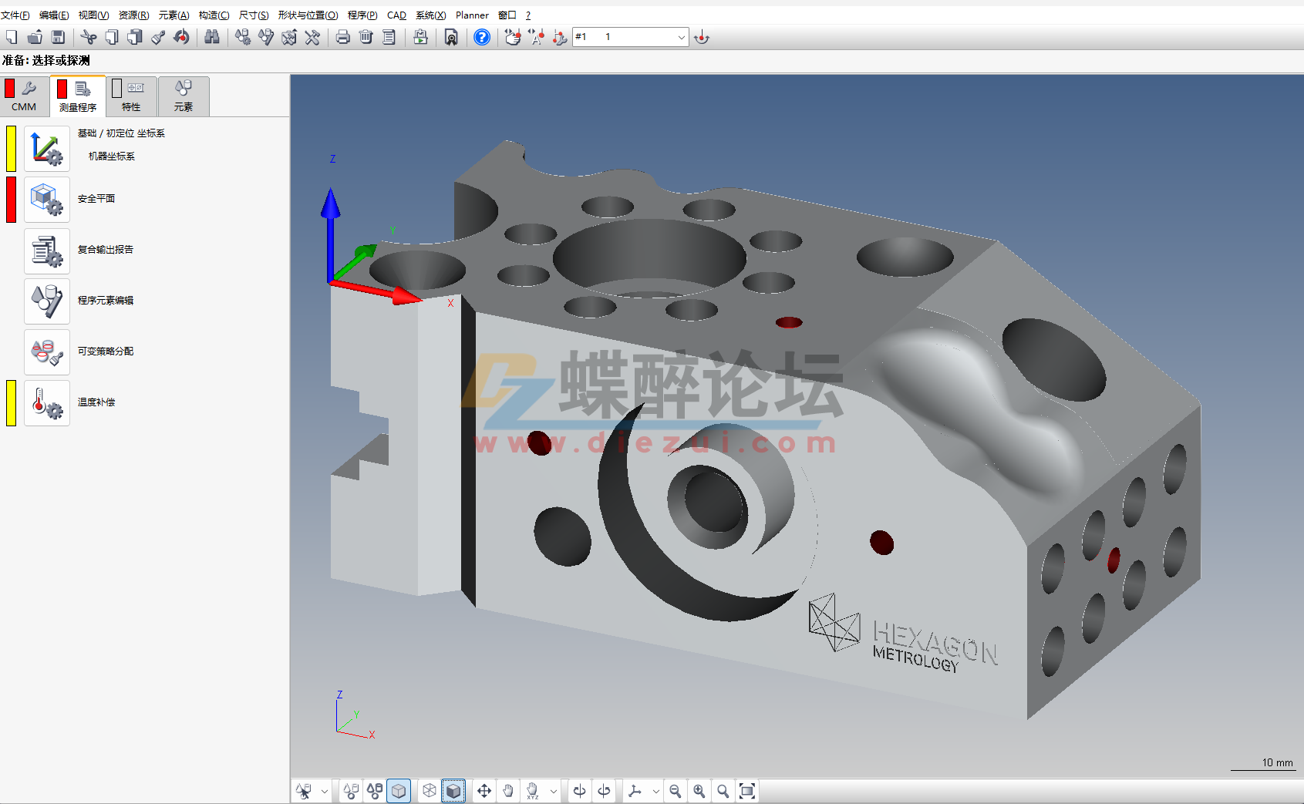The width and height of the screenshot is (1304, 804).
Task: Toggle the pan (move arrows) view mode
Action: point(484,791)
